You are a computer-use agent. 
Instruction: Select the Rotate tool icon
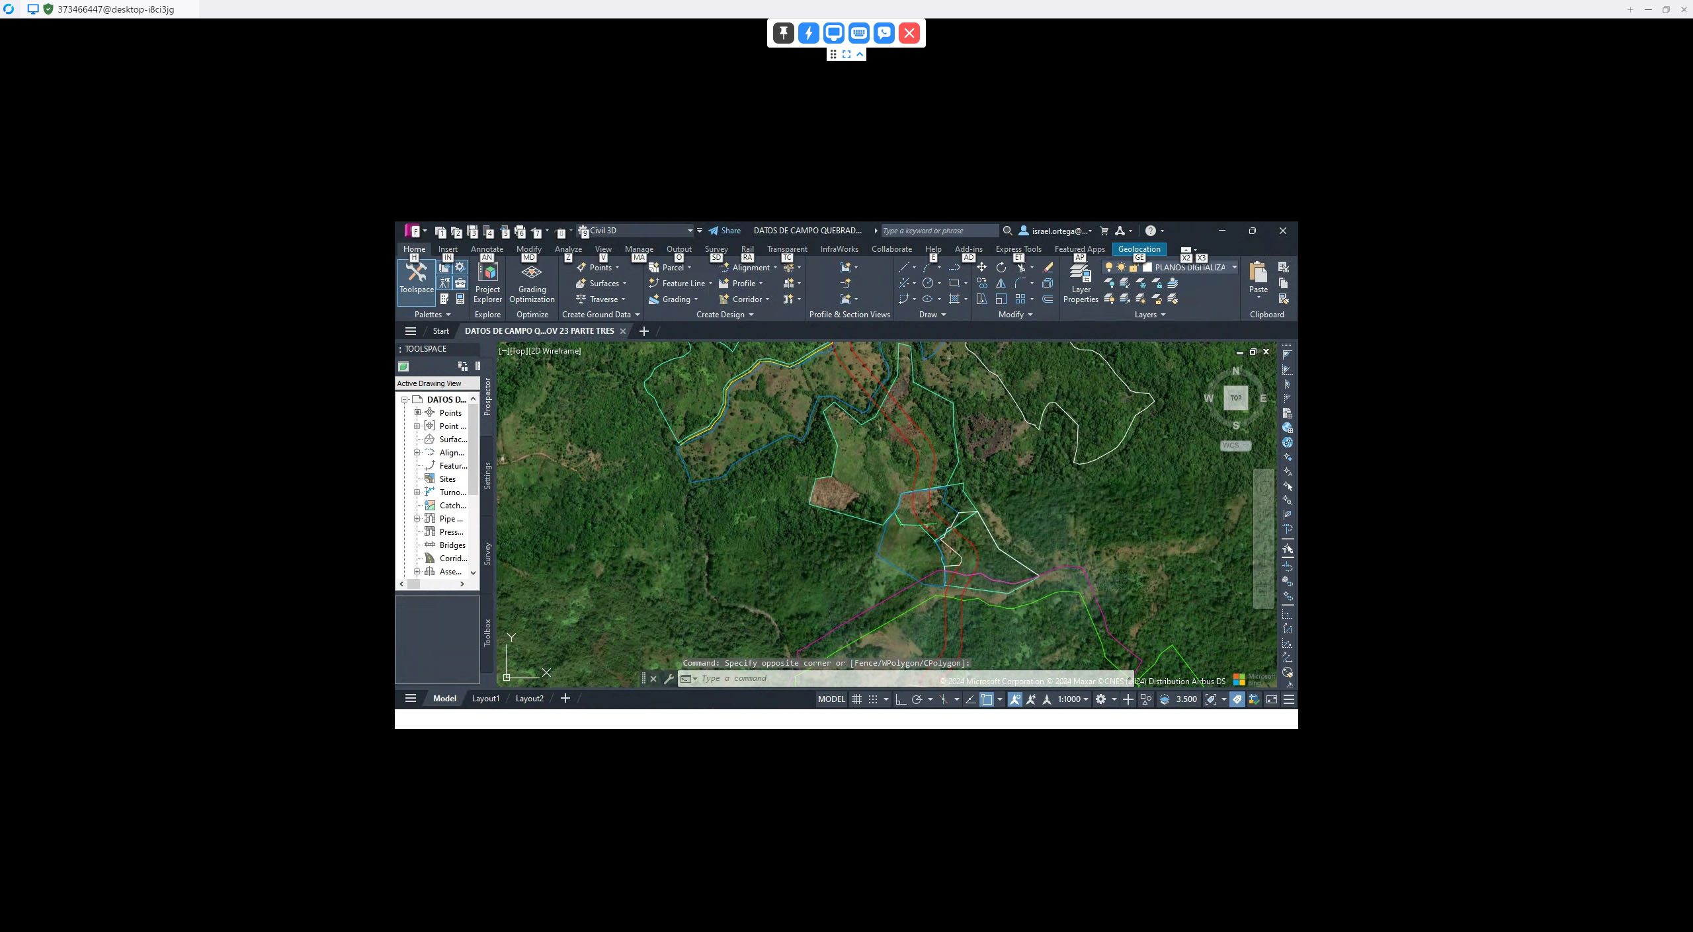(x=1001, y=267)
